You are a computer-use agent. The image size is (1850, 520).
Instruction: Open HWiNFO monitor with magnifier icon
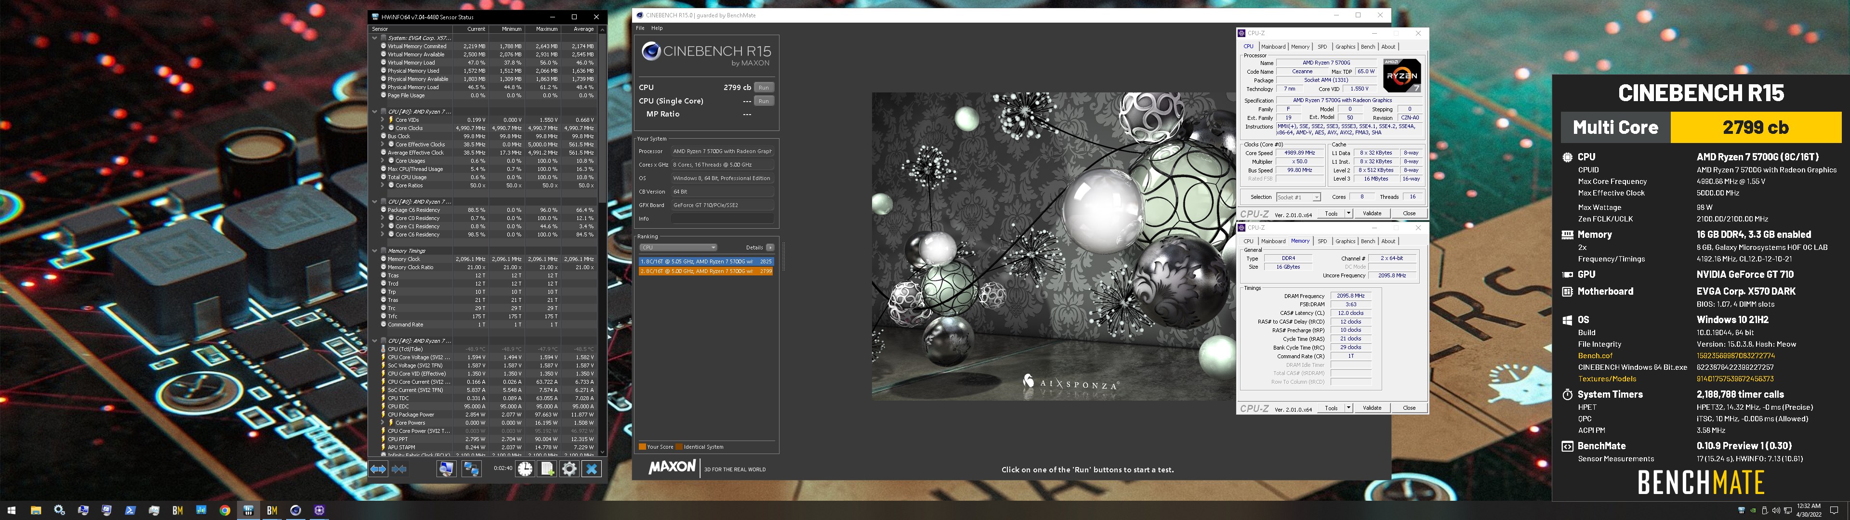tap(446, 469)
